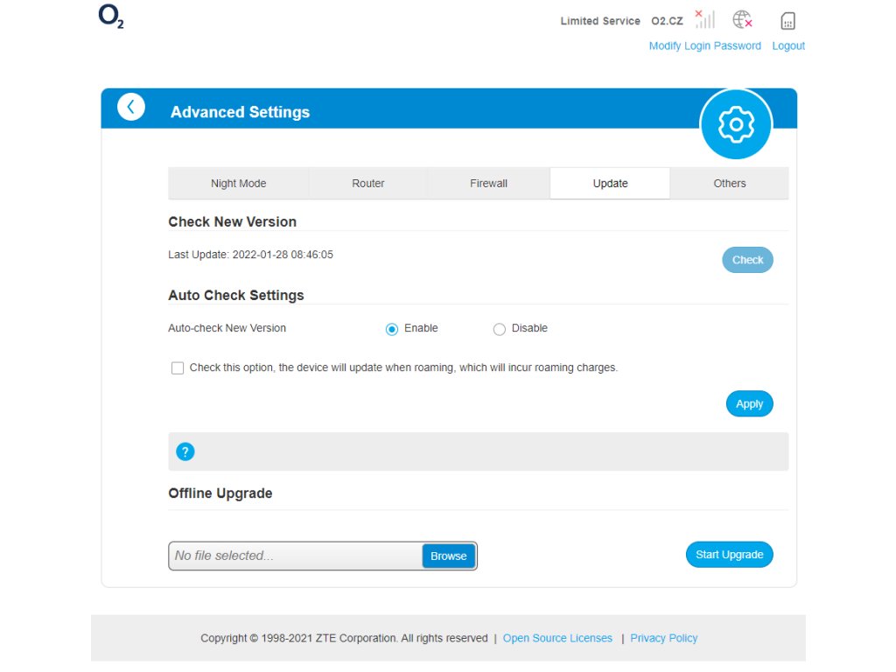Click the settings gear icon
The height and width of the screenshot is (672, 896).
point(736,125)
